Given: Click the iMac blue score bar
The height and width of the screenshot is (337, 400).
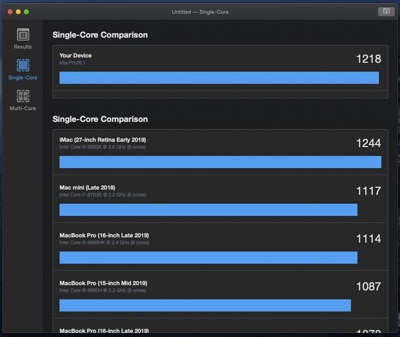Looking at the screenshot, I should 220,162.
